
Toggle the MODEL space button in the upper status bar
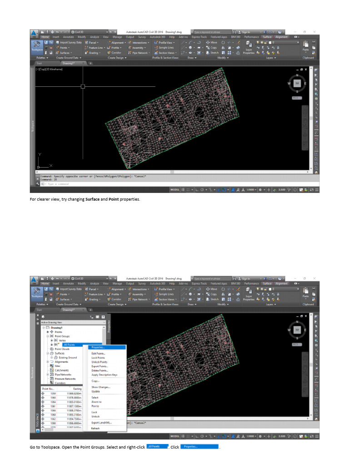pyautogui.click(x=174, y=189)
